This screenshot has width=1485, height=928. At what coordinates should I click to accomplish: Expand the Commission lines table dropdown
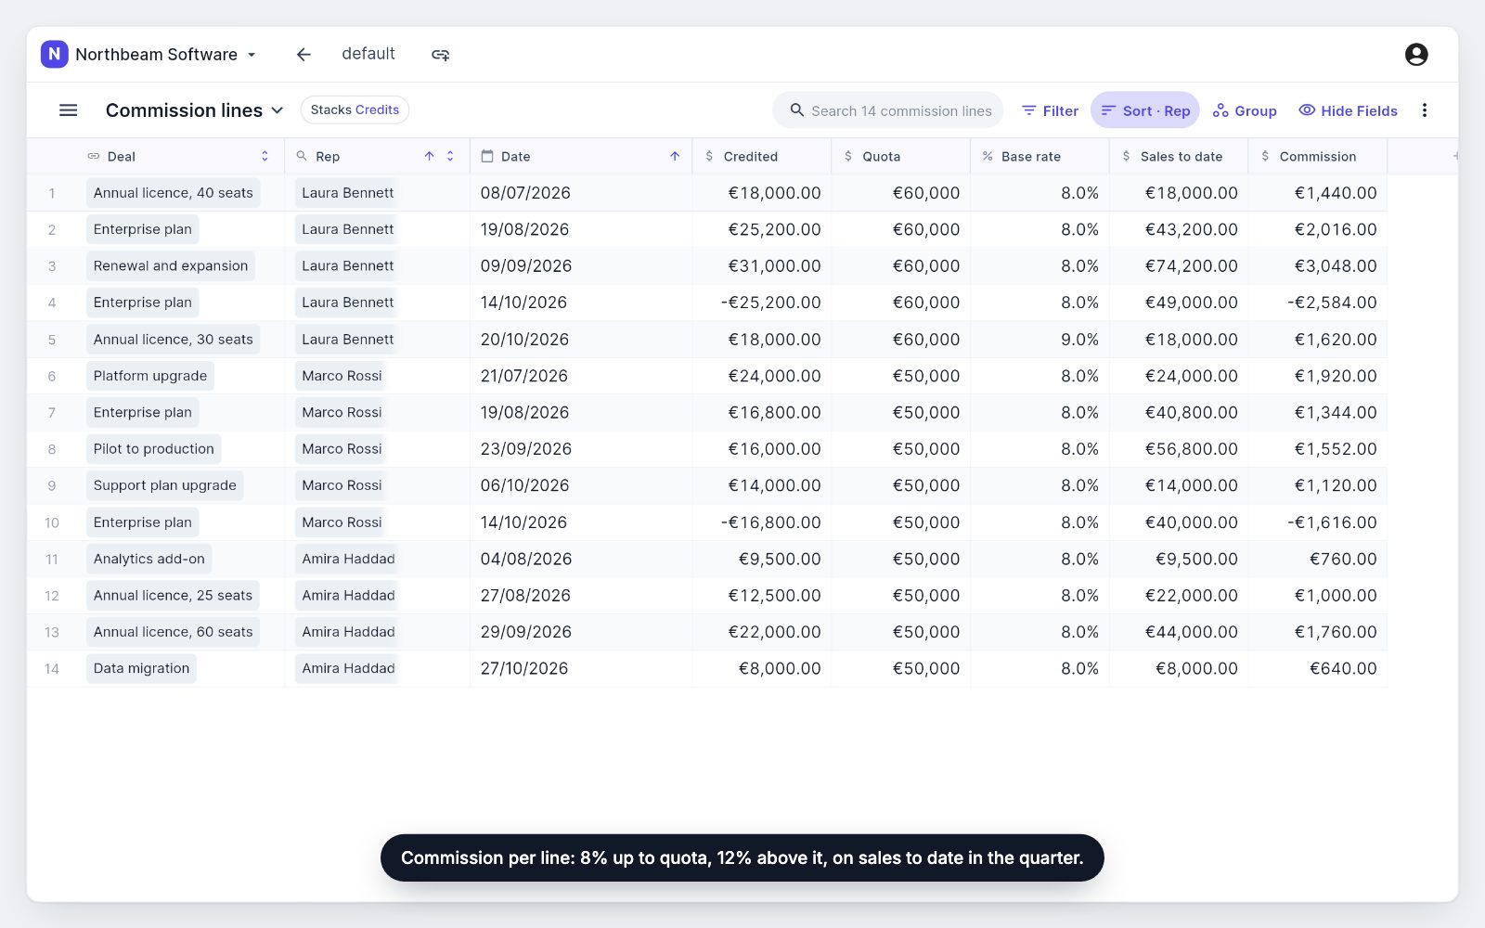(x=278, y=110)
